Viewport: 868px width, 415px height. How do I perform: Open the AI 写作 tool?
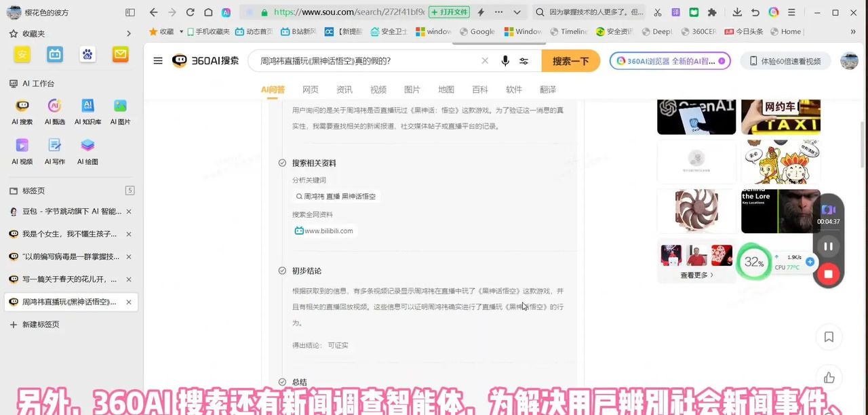54,151
